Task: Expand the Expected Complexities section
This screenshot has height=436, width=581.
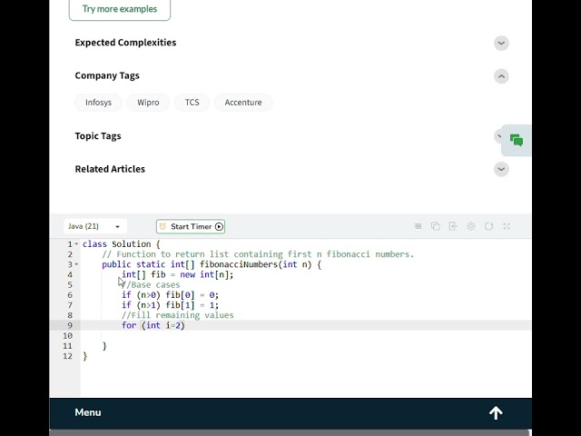Action: (x=501, y=43)
